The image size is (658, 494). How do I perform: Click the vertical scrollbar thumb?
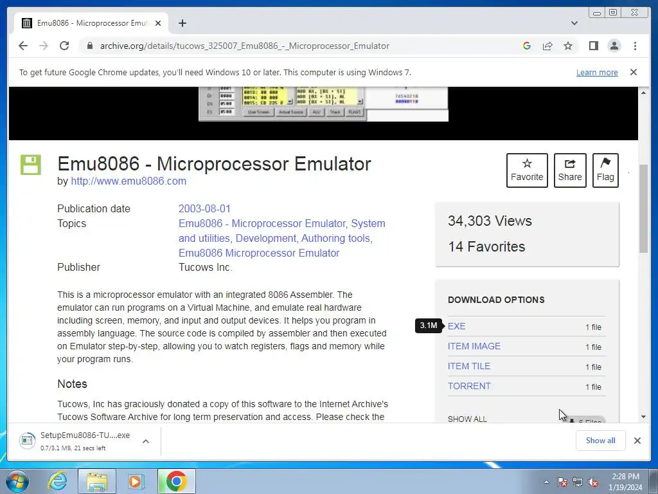pyautogui.click(x=644, y=209)
